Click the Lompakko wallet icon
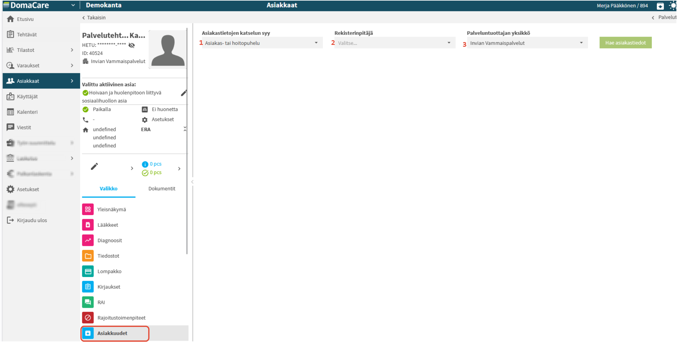This screenshot has height=342, width=677. tap(88, 271)
